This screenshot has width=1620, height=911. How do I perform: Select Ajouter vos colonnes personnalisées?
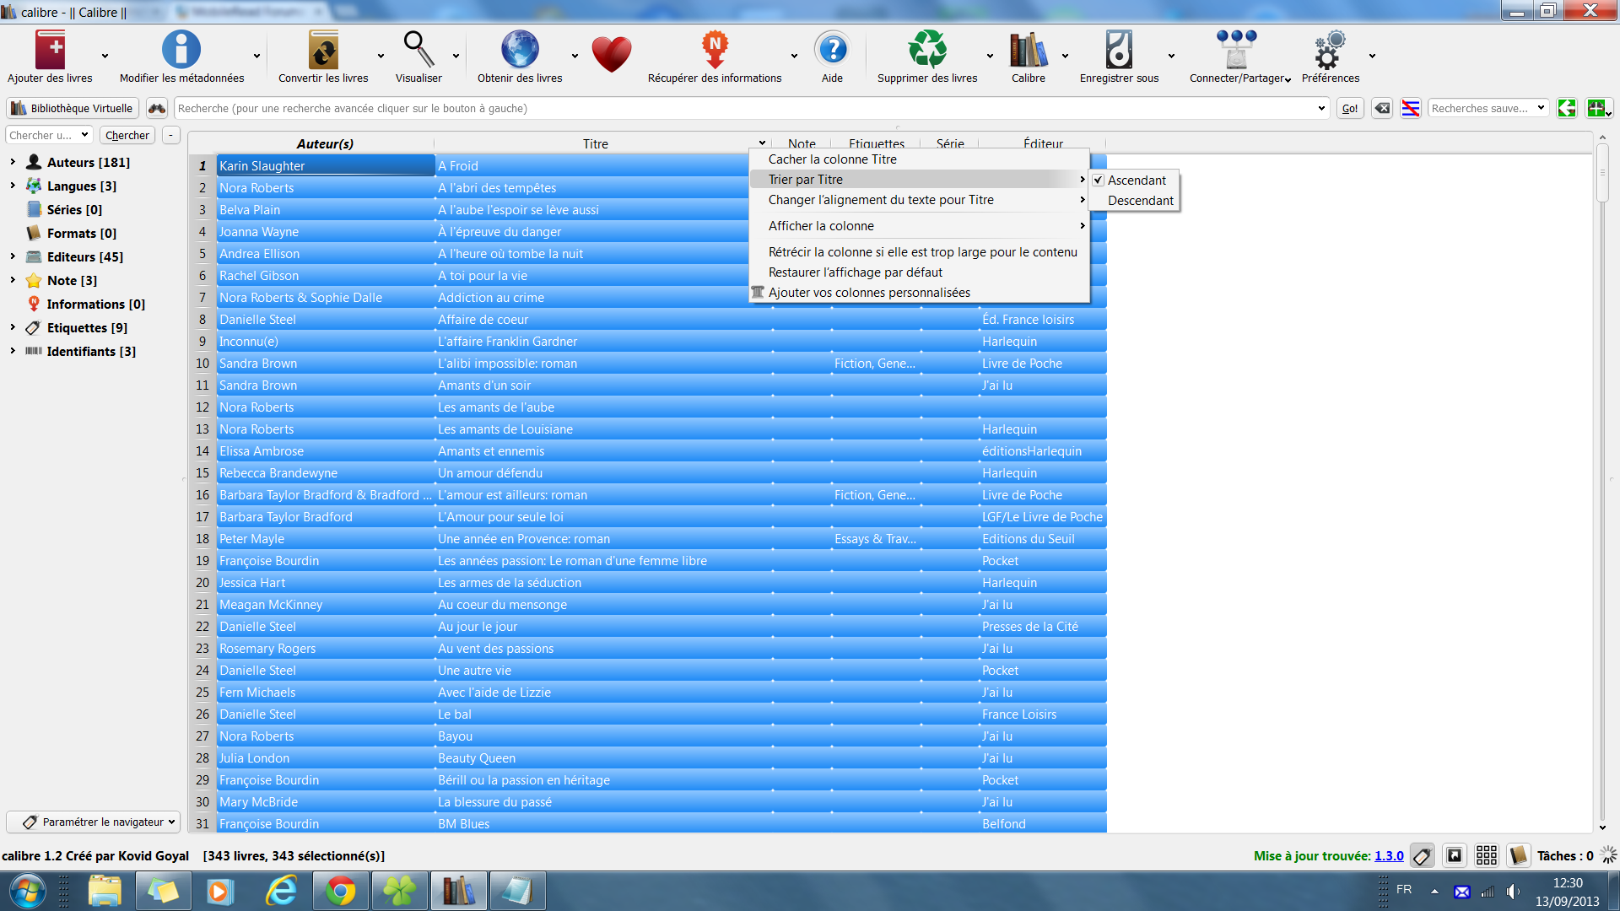pyautogui.click(x=920, y=293)
